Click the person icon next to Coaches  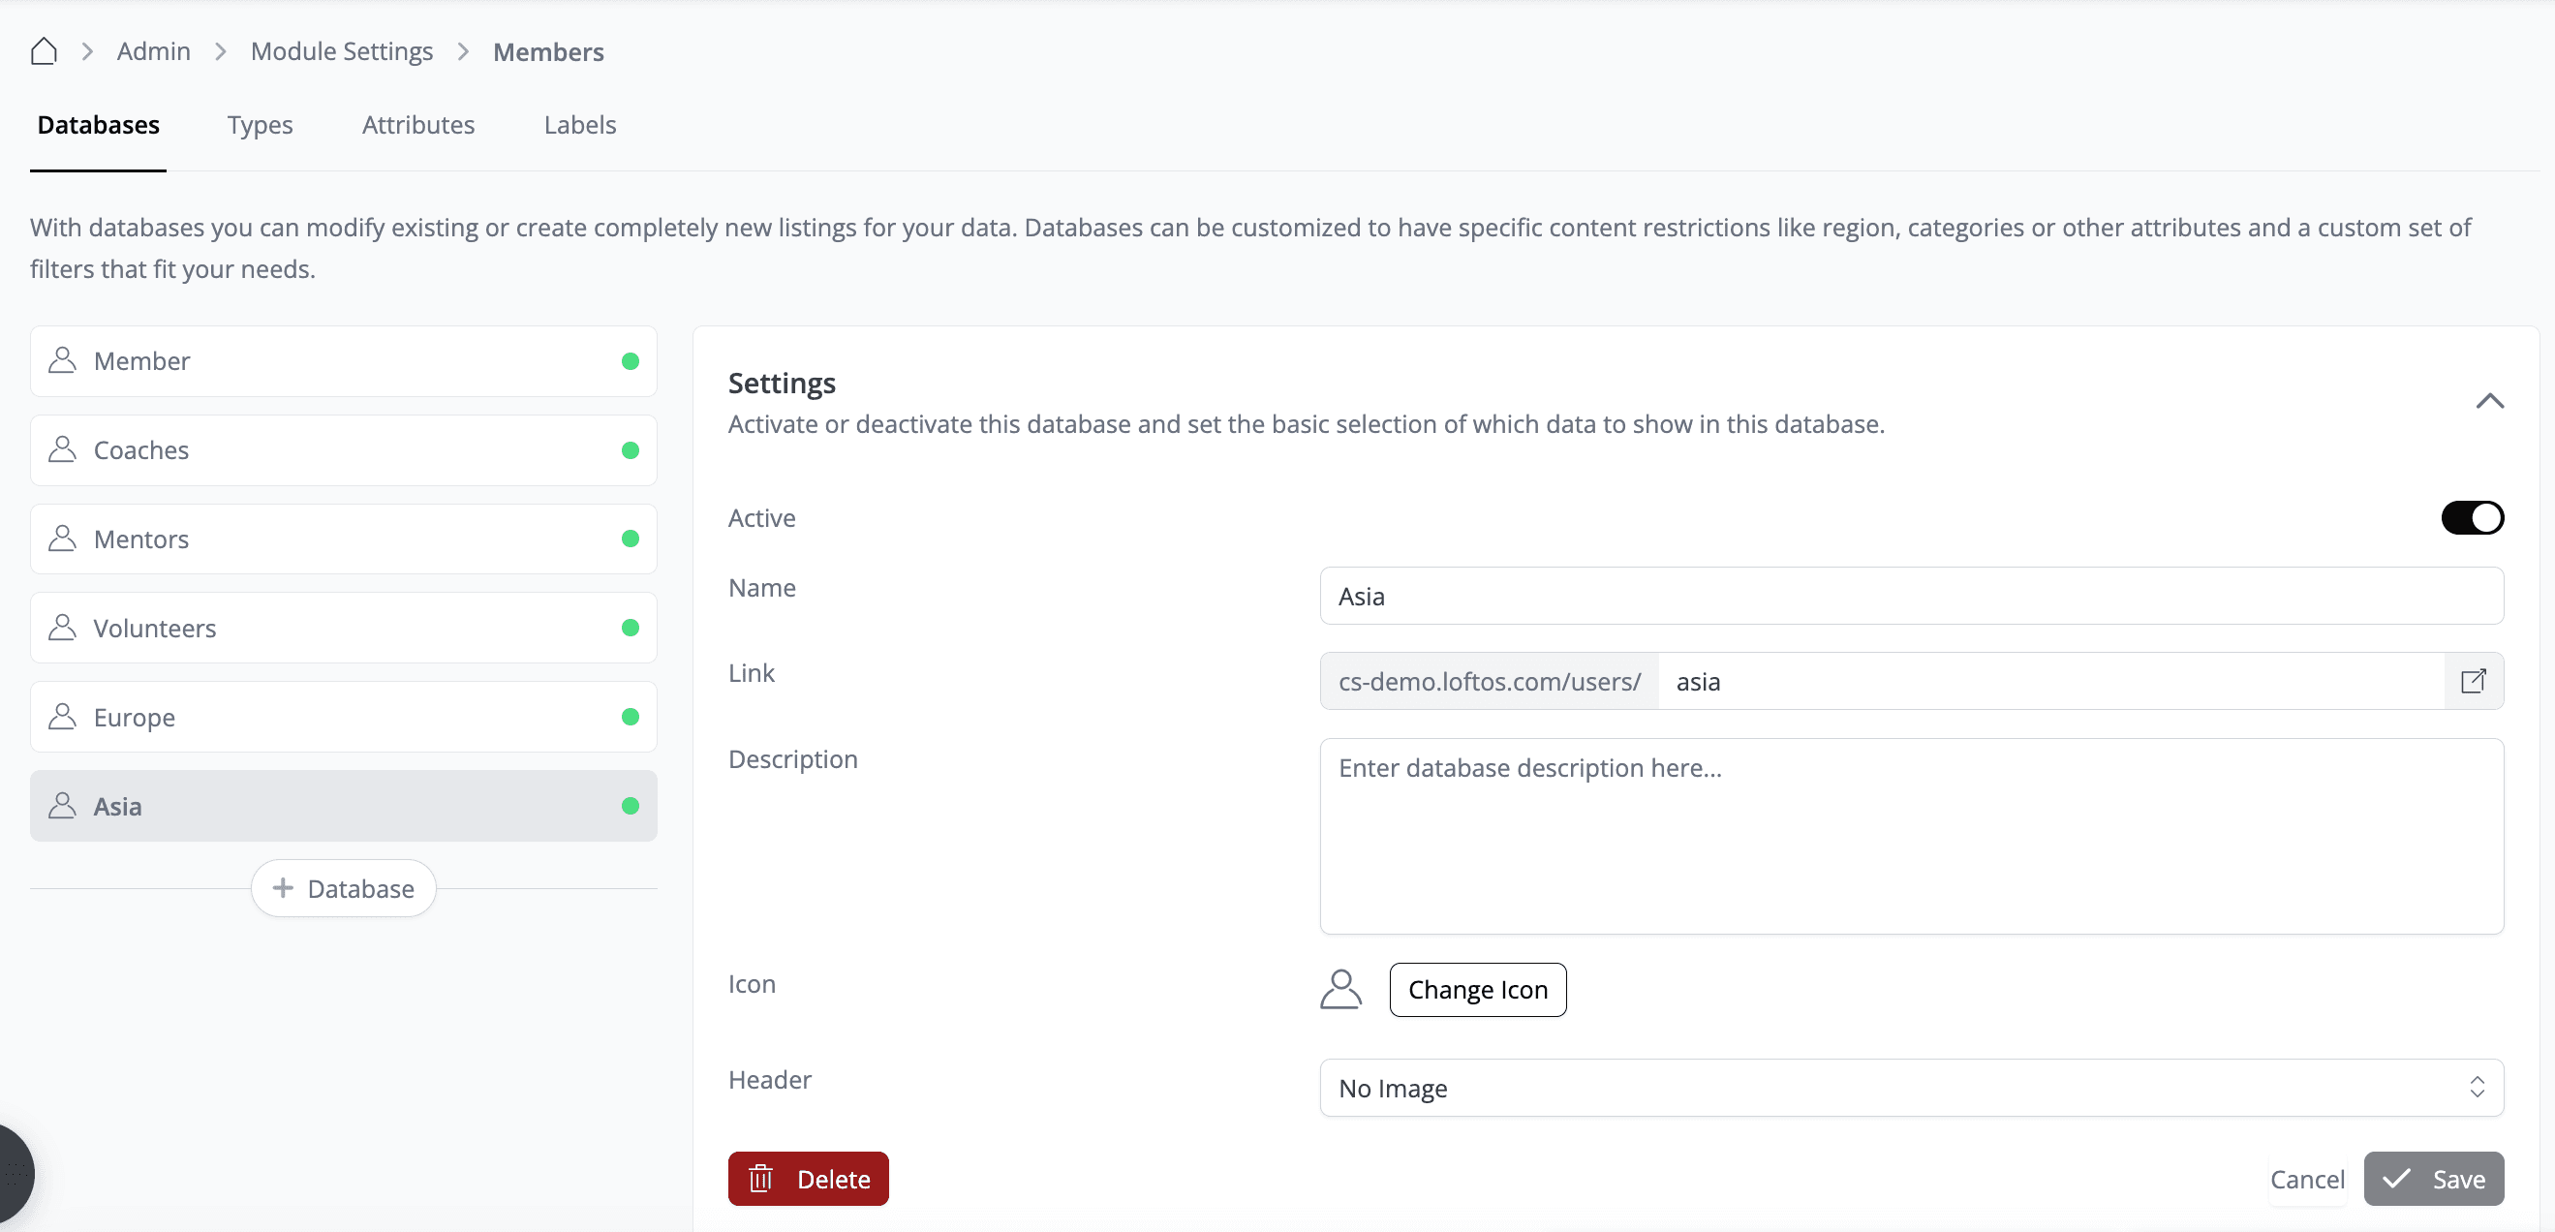pos(63,449)
